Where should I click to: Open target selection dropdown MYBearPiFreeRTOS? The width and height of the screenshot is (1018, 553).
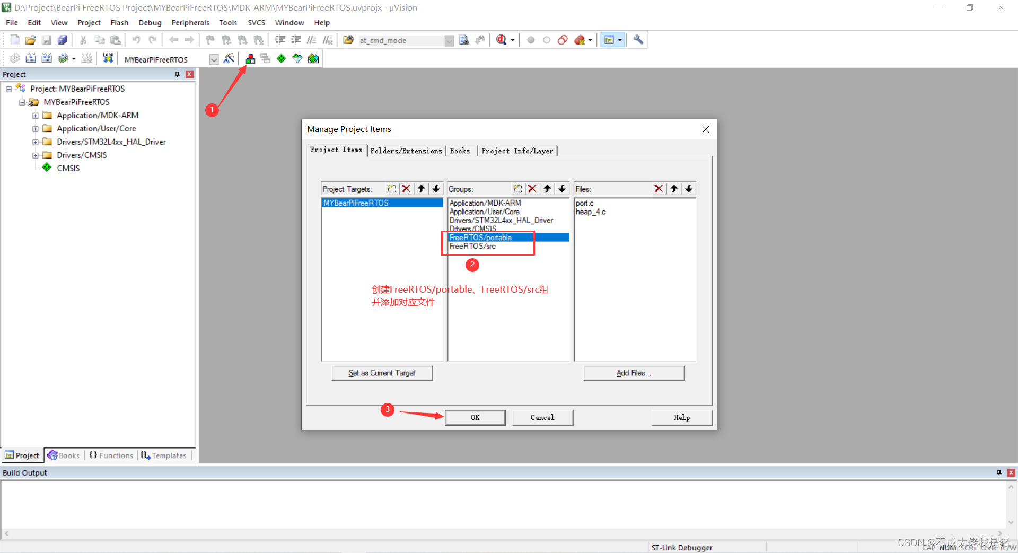coord(214,59)
